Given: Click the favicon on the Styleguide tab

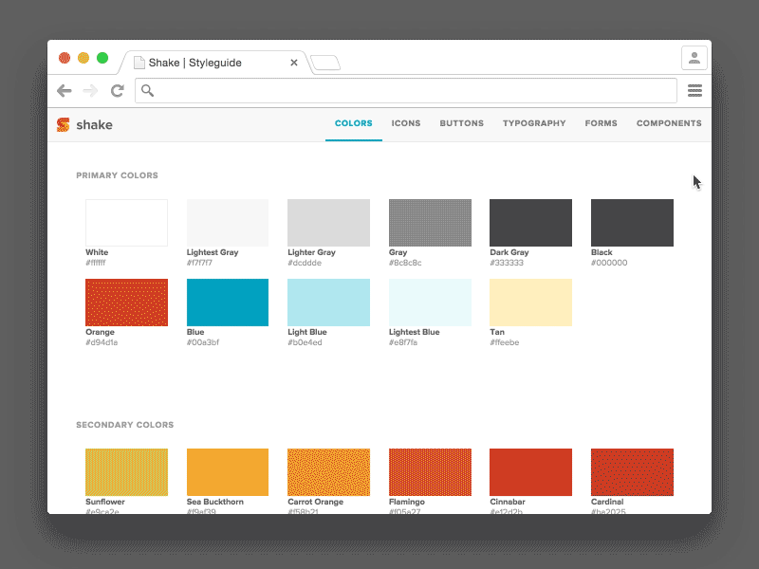Looking at the screenshot, I should pos(139,62).
